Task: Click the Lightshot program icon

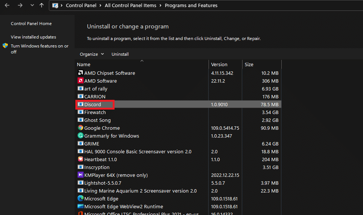Action: pos(80,183)
